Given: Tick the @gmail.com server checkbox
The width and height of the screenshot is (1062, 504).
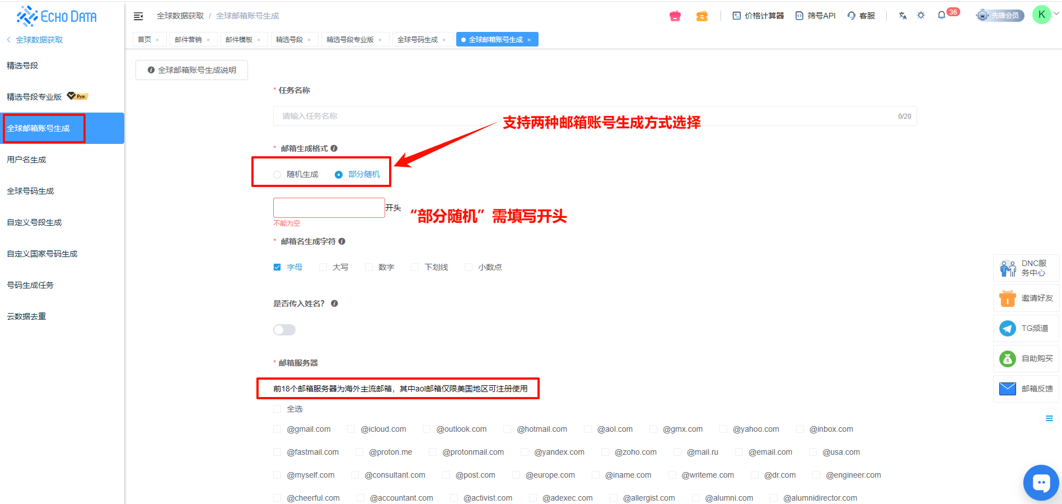Looking at the screenshot, I should point(277,430).
